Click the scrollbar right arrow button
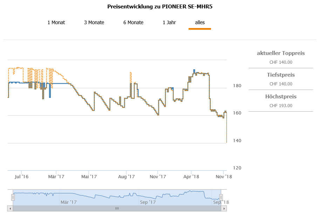 (x=223, y=208)
